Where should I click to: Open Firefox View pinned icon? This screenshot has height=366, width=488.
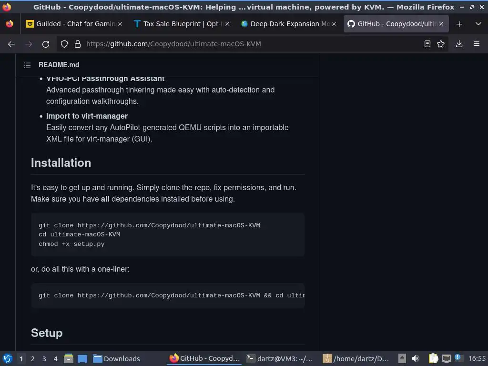coord(10,24)
